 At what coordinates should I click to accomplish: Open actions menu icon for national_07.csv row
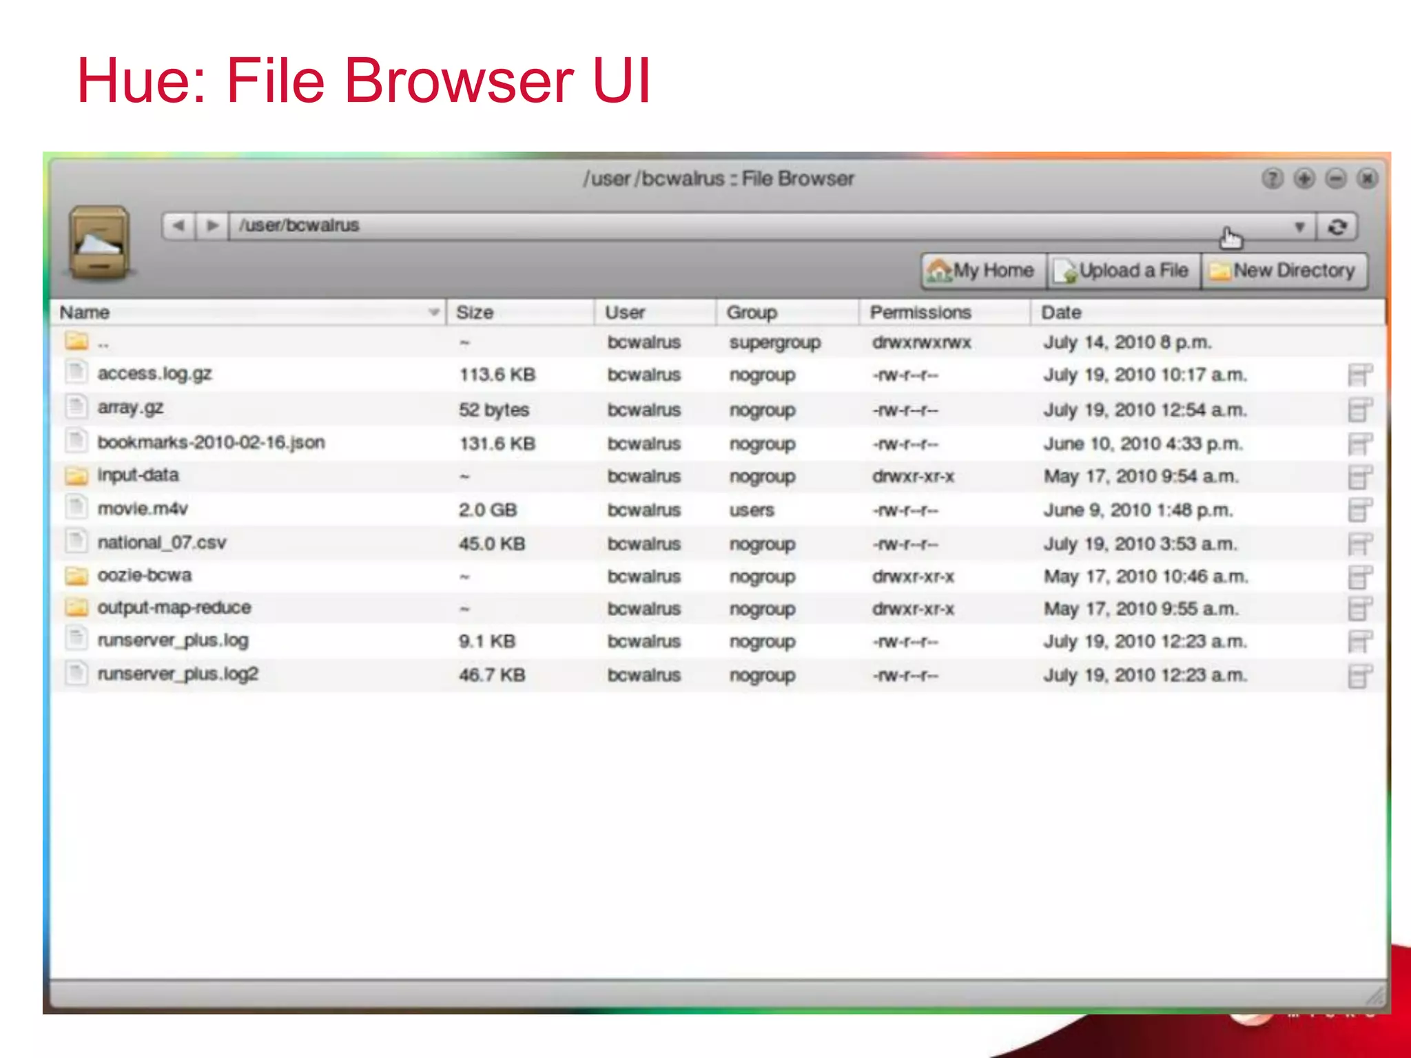pos(1359,544)
